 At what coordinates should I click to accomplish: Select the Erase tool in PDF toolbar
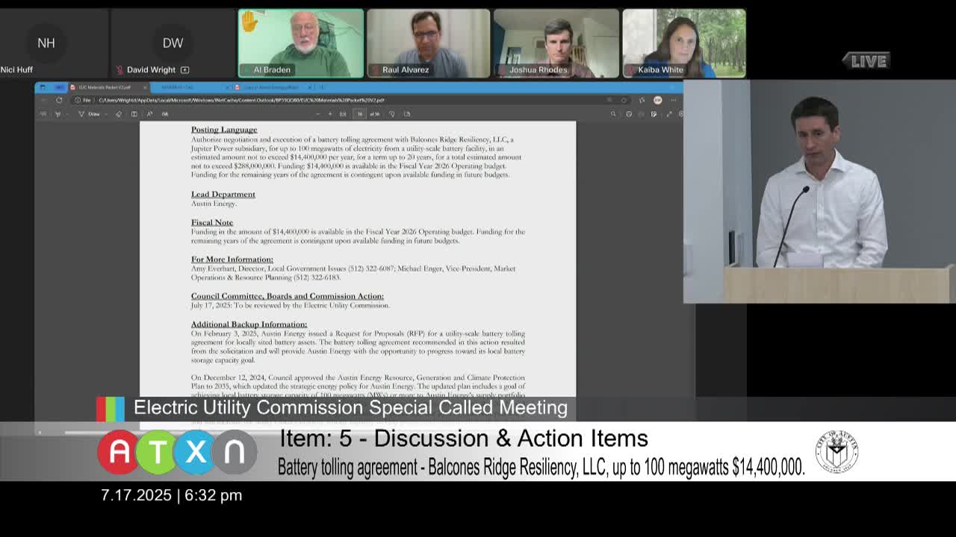point(119,114)
